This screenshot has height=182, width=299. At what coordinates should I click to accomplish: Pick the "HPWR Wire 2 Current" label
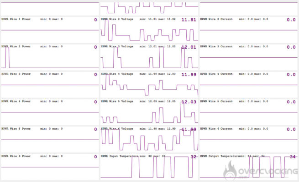(216, 19)
